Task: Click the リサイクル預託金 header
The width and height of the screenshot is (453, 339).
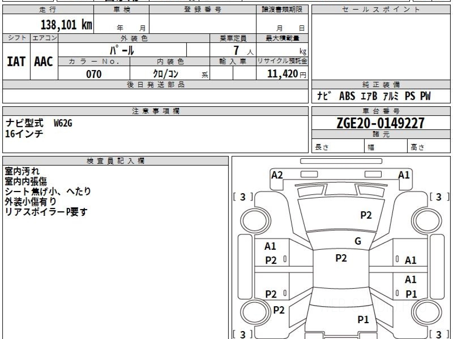Action: click(282, 61)
